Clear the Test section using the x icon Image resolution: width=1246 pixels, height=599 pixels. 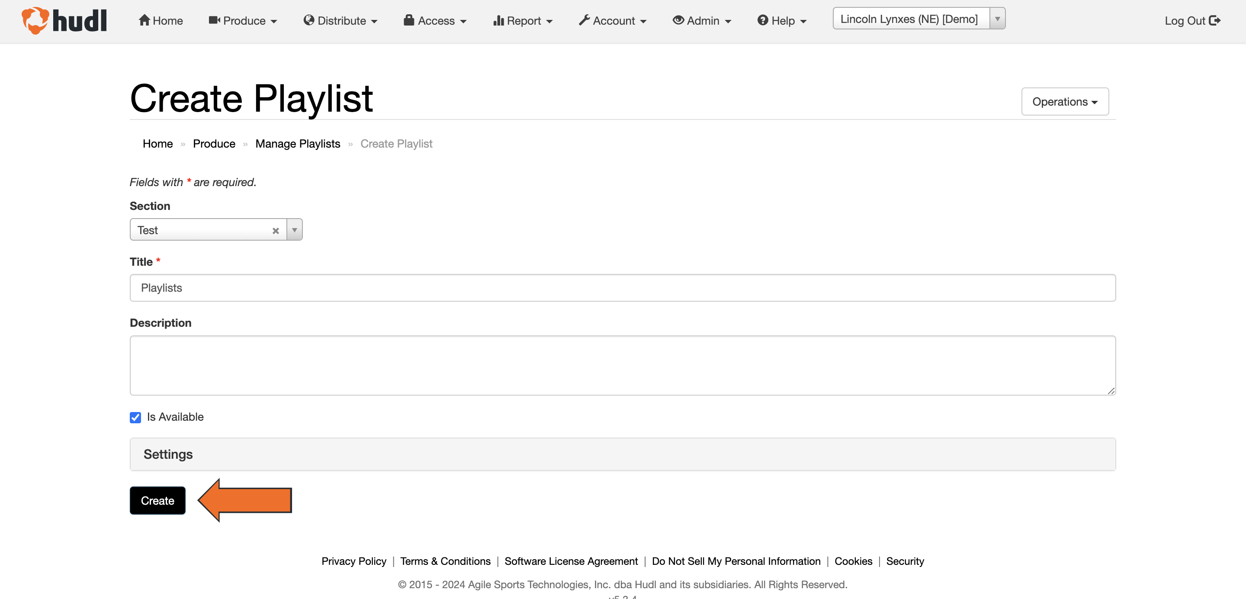click(276, 230)
